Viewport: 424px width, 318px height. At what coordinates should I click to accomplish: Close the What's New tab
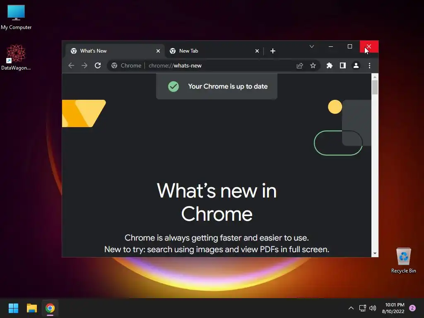point(158,51)
